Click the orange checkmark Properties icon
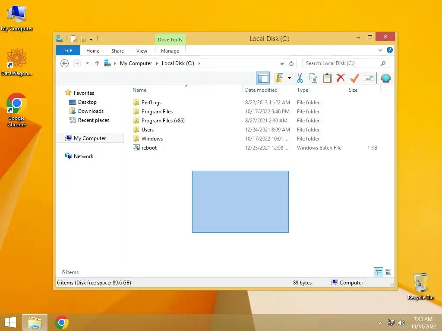 point(354,78)
